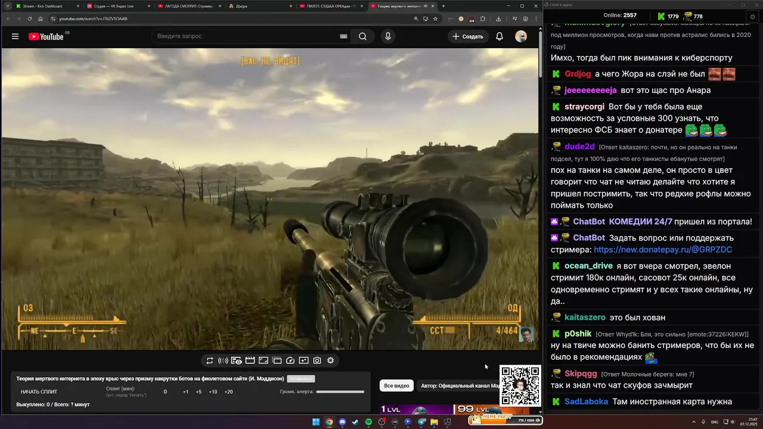763x429 pixels.
Task: Click the Создать button
Action: [x=467, y=36]
